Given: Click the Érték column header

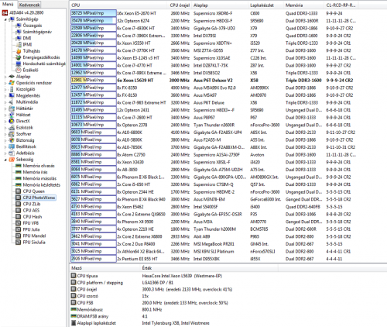Looking at the screenshot, I should [210, 268].
